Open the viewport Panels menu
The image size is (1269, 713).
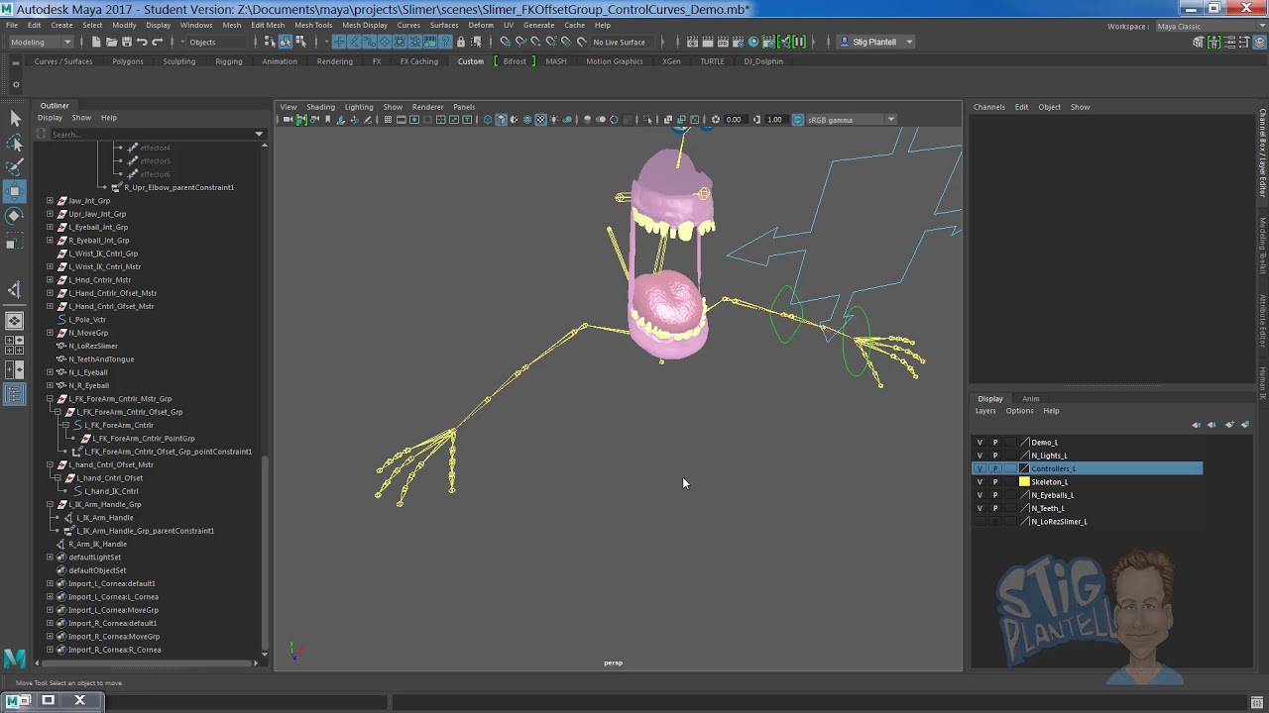click(x=464, y=107)
